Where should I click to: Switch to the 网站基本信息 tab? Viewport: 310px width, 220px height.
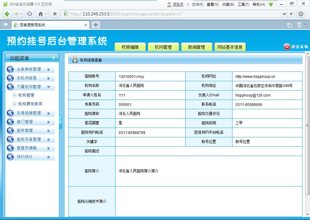click(230, 47)
